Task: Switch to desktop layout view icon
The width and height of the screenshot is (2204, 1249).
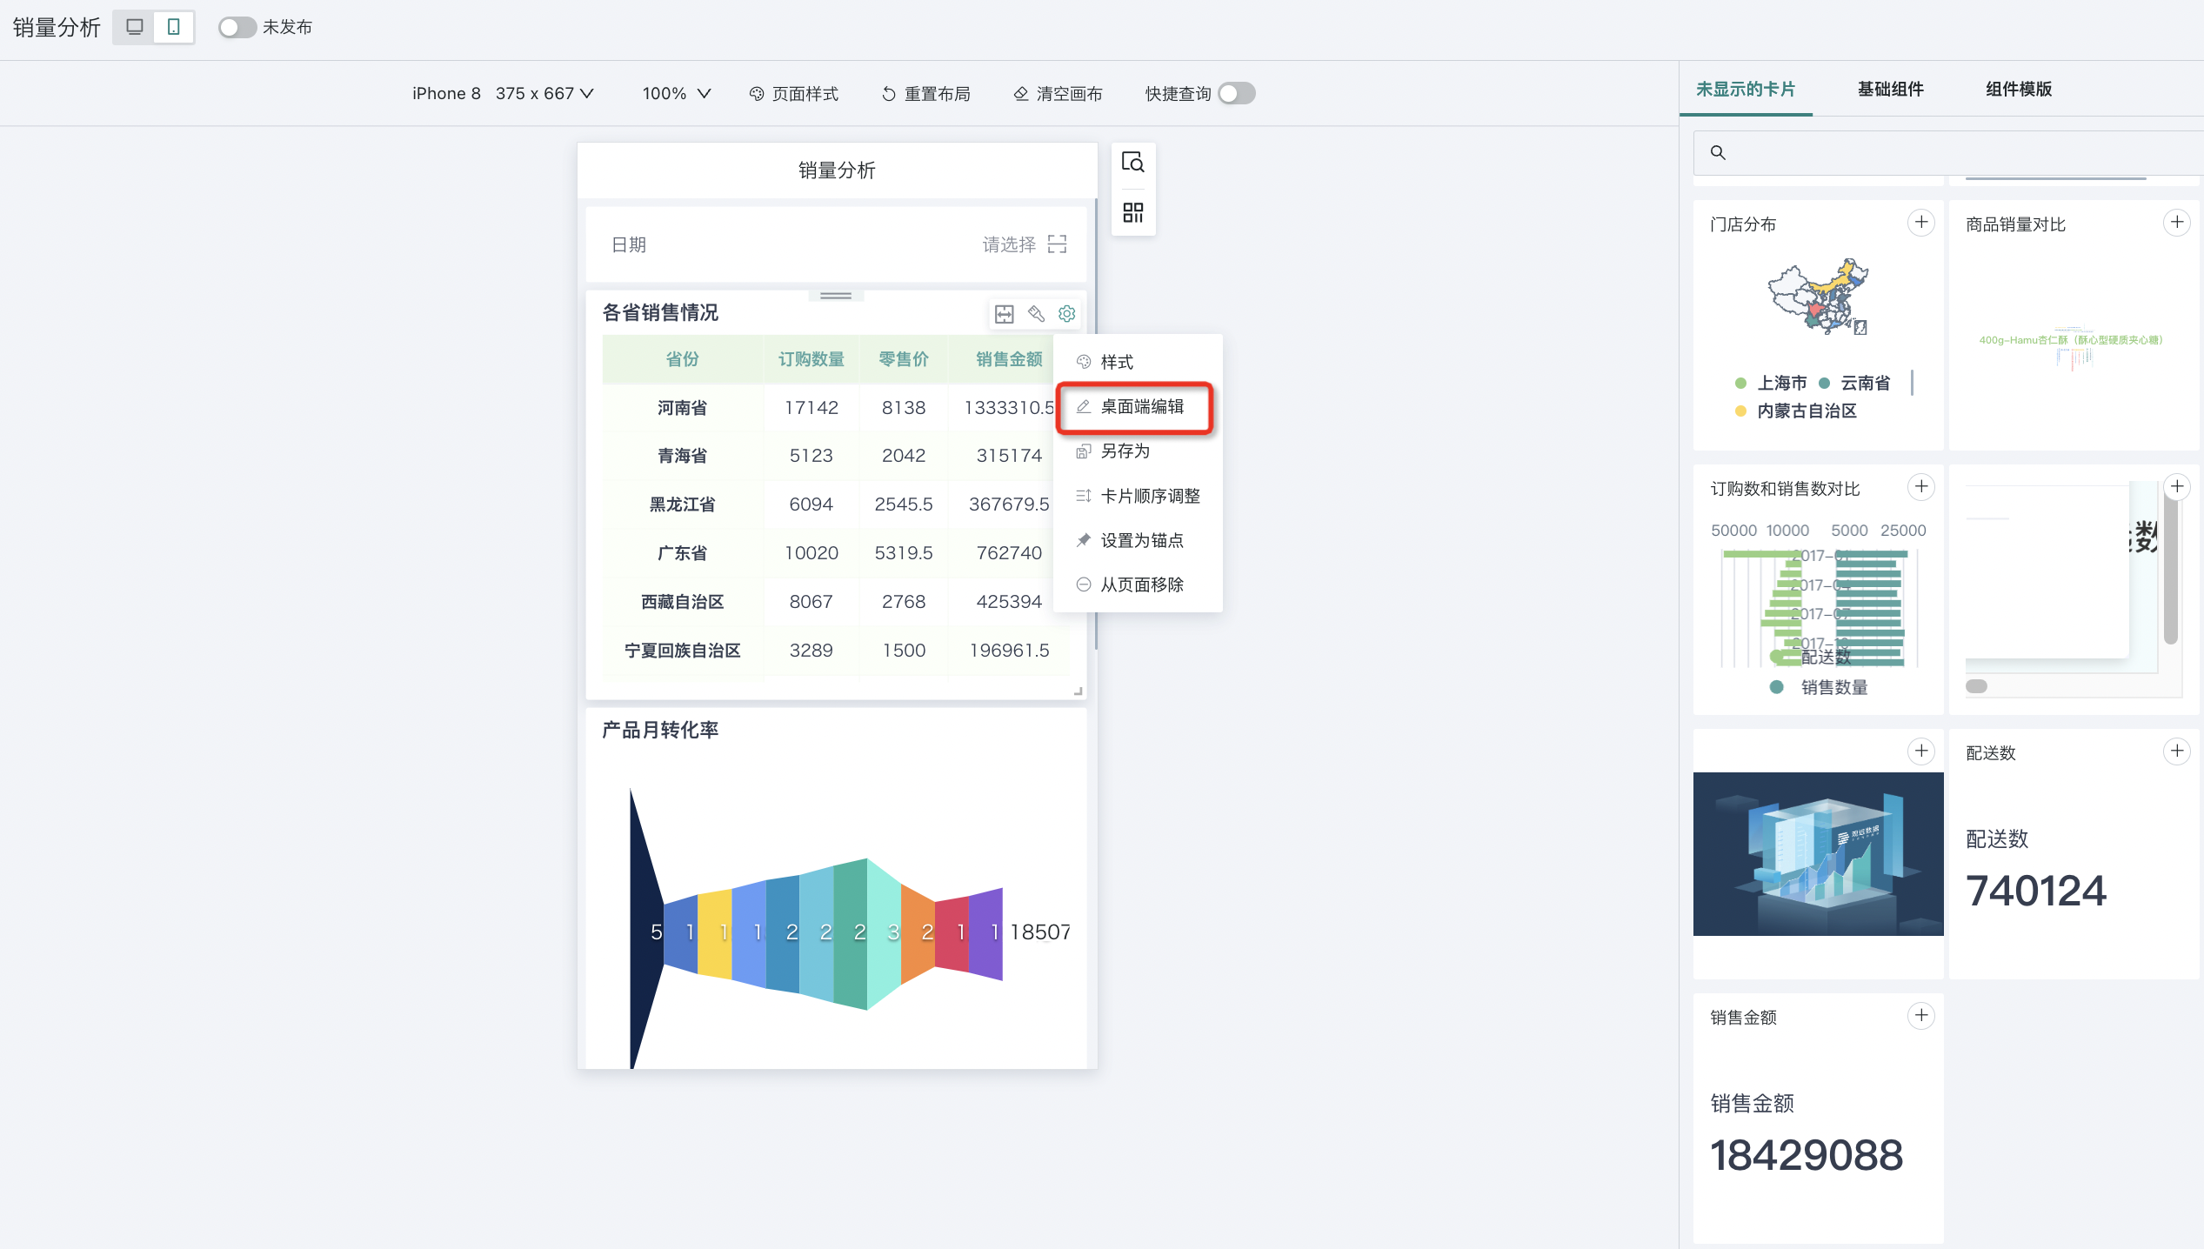Action: point(134,27)
